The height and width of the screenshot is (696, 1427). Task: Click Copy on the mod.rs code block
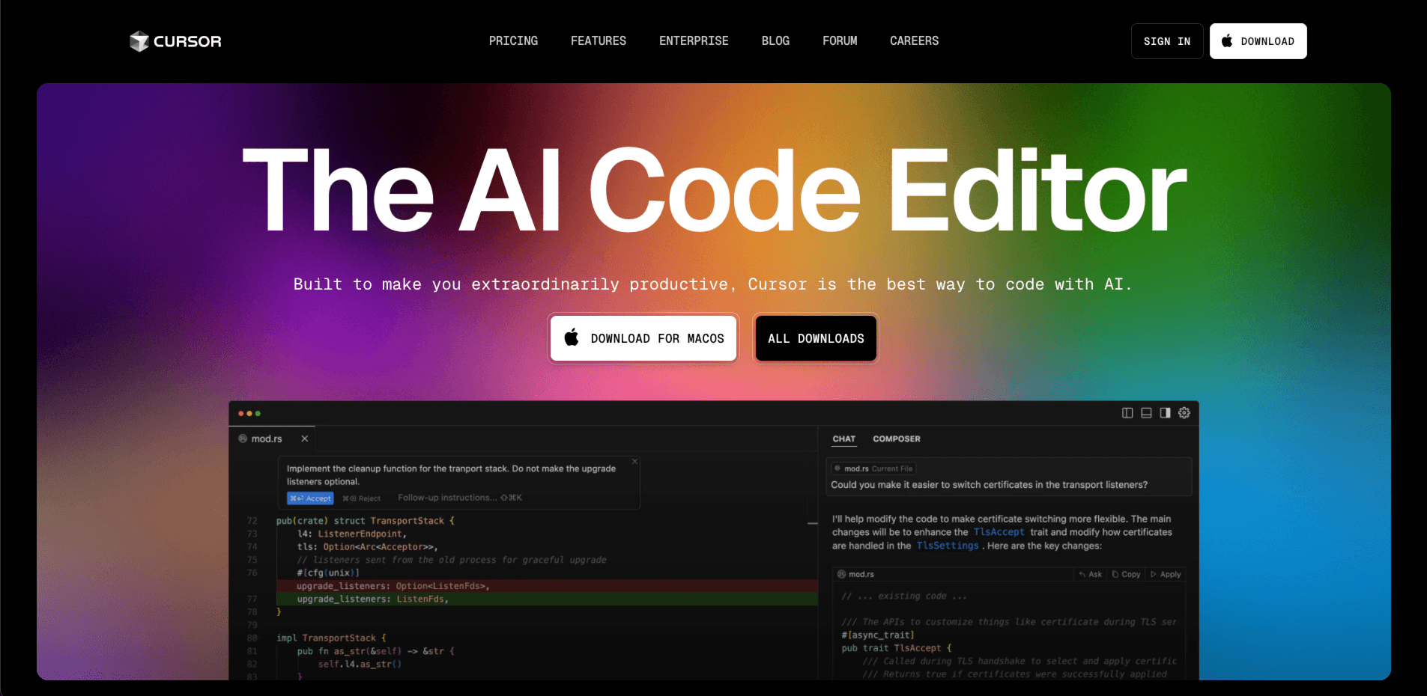(1127, 575)
